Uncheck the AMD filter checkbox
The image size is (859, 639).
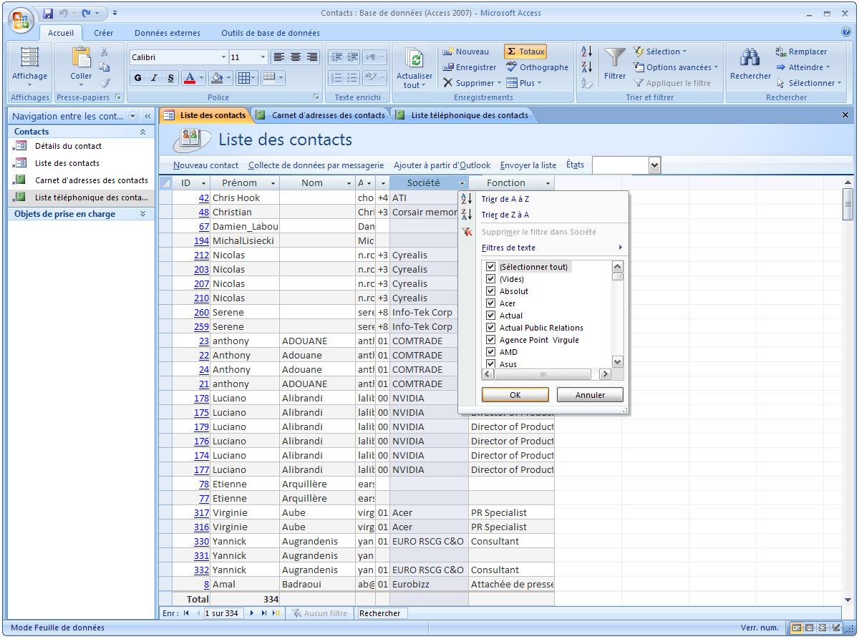tap(490, 352)
